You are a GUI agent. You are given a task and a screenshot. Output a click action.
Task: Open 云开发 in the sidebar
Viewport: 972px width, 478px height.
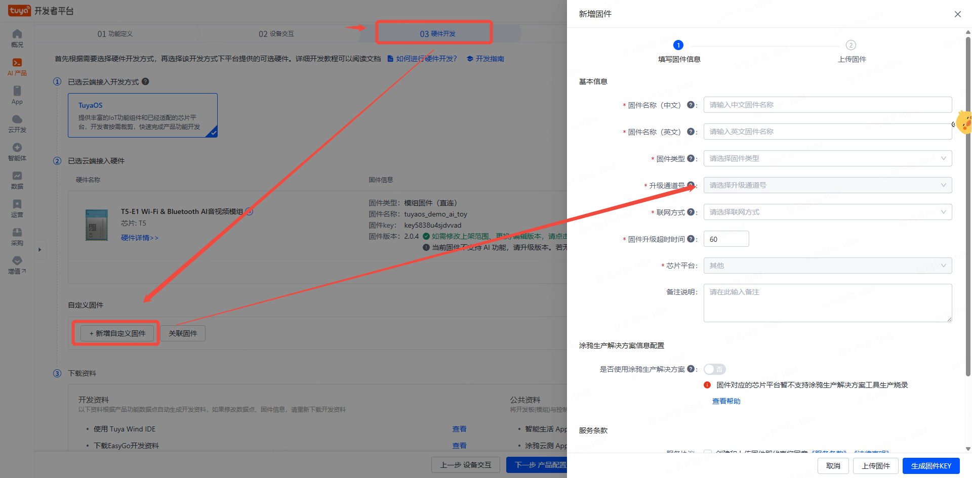click(17, 123)
